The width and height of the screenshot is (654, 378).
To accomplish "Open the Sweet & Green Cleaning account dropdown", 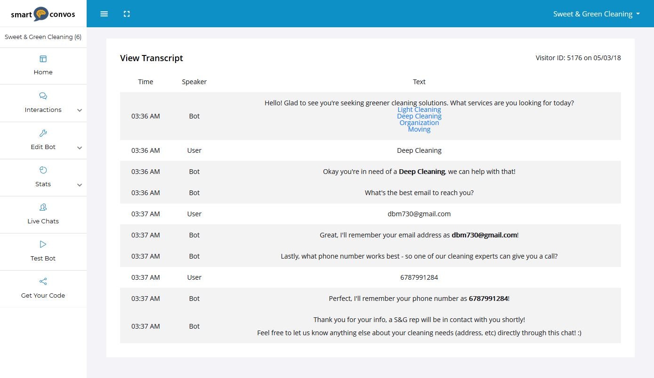I will click(x=596, y=14).
